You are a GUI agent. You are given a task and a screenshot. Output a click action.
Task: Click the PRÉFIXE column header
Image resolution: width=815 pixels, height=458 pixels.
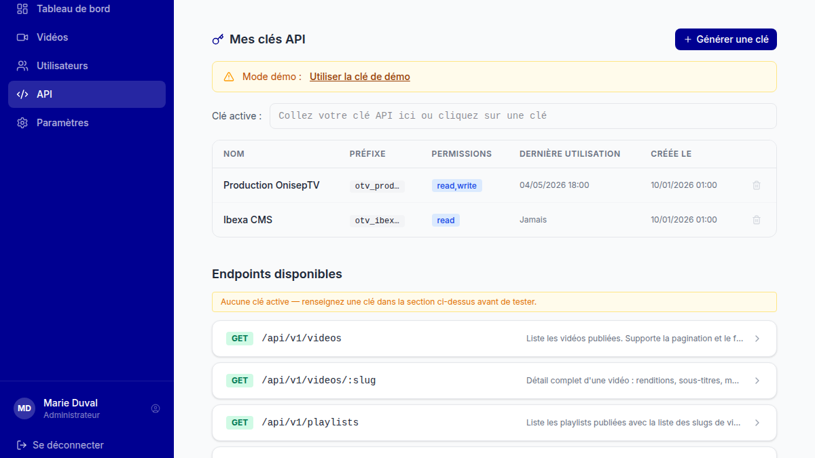tap(367, 154)
